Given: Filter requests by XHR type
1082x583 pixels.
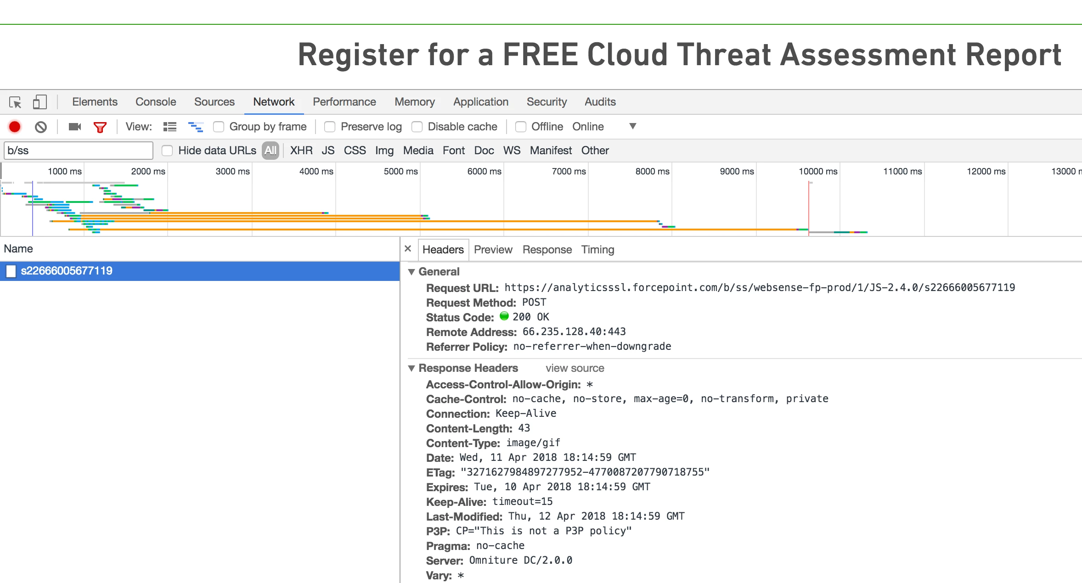Looking at the screenshot, I should [x=301, y=151].
